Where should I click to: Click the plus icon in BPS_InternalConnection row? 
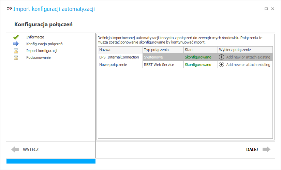pyautogui.click(x=222, y=57)
